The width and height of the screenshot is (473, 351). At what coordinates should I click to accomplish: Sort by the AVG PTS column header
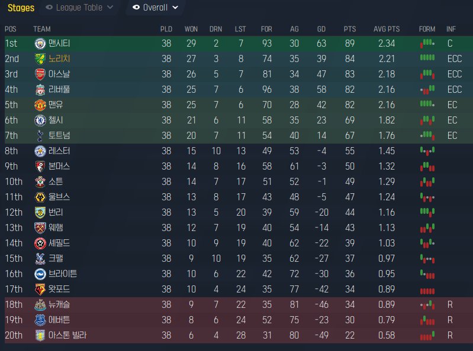pos(387,29)
